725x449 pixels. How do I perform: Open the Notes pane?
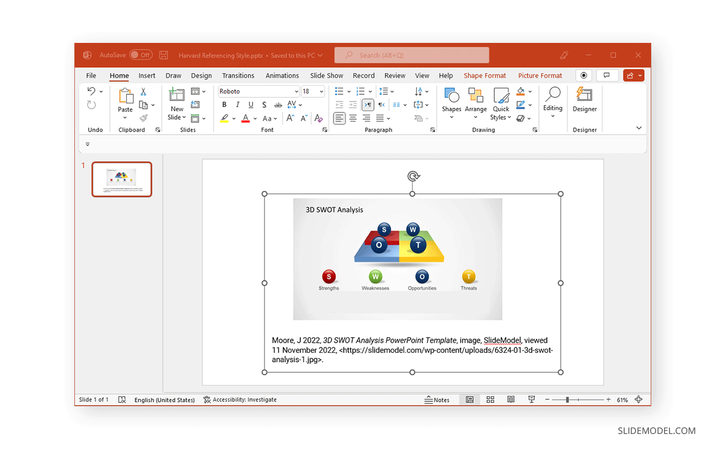437,399
